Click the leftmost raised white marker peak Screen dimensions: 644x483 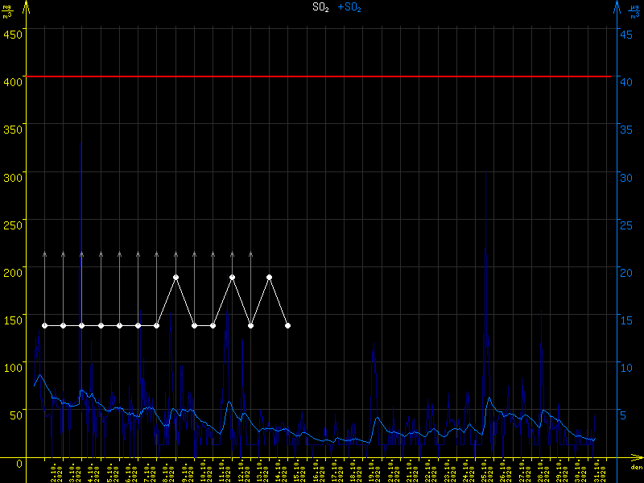pyautogui.click(x=175, y=277)
